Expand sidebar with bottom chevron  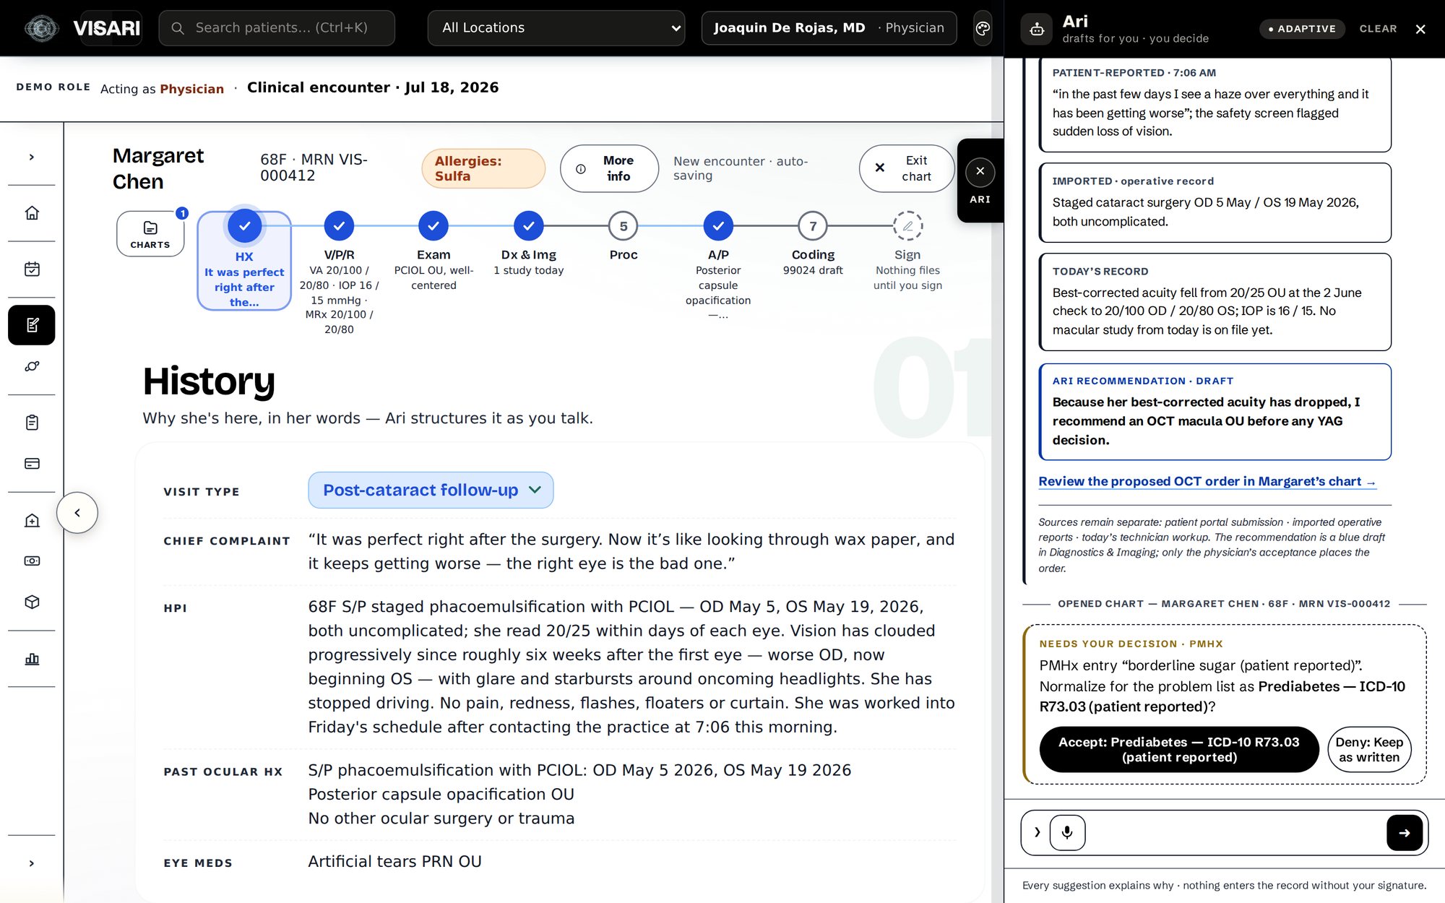(x=32, y=863)
